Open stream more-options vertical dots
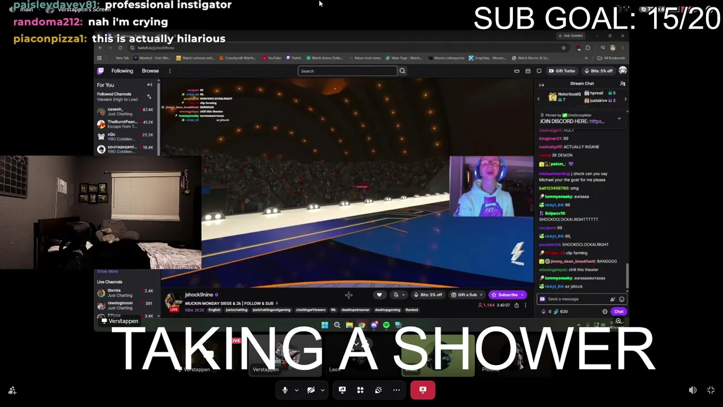 tap(525, 305)
